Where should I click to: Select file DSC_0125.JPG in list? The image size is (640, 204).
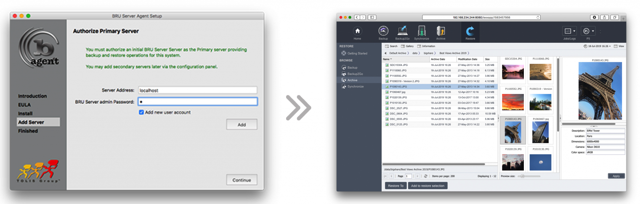coord(440,124)
